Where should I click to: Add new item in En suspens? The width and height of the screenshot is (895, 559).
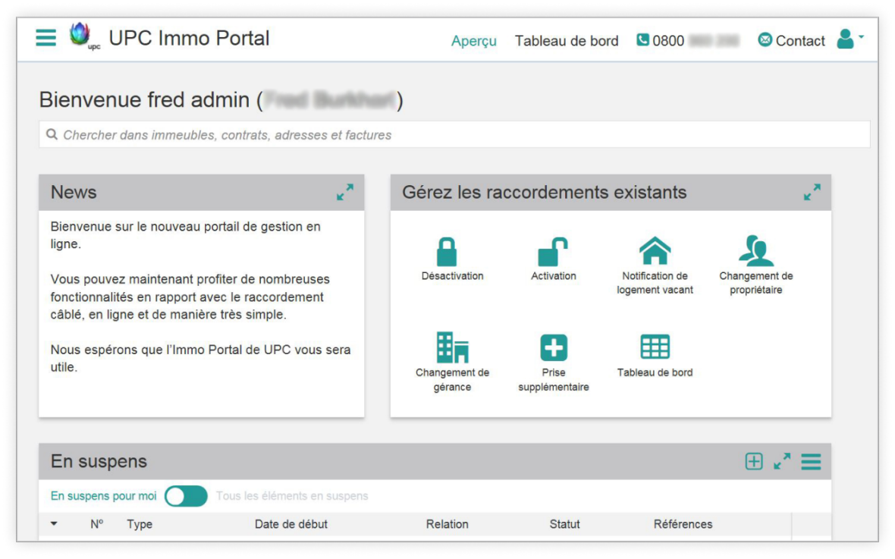coord(753,461)
